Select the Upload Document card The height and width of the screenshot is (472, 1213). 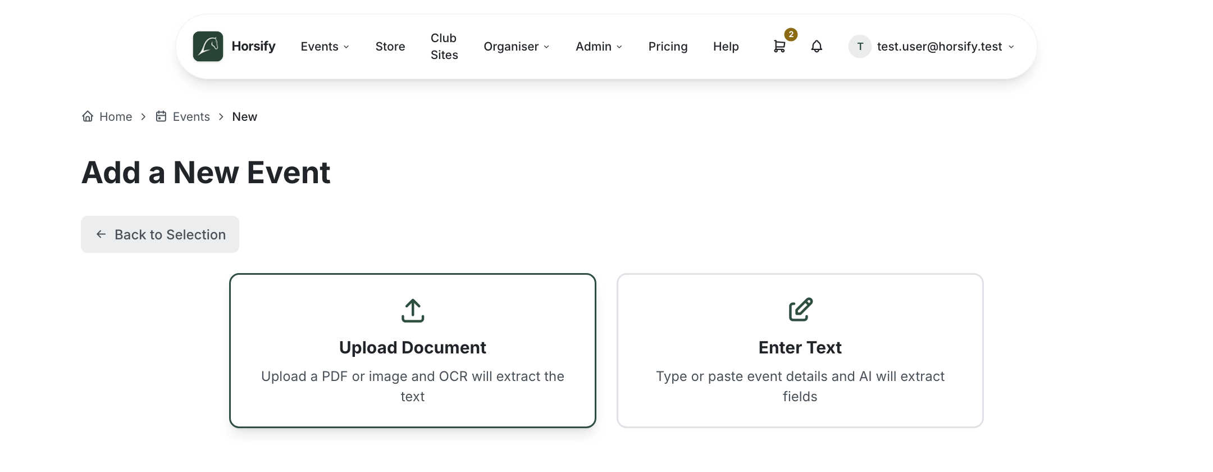click(x=413, y=351)
